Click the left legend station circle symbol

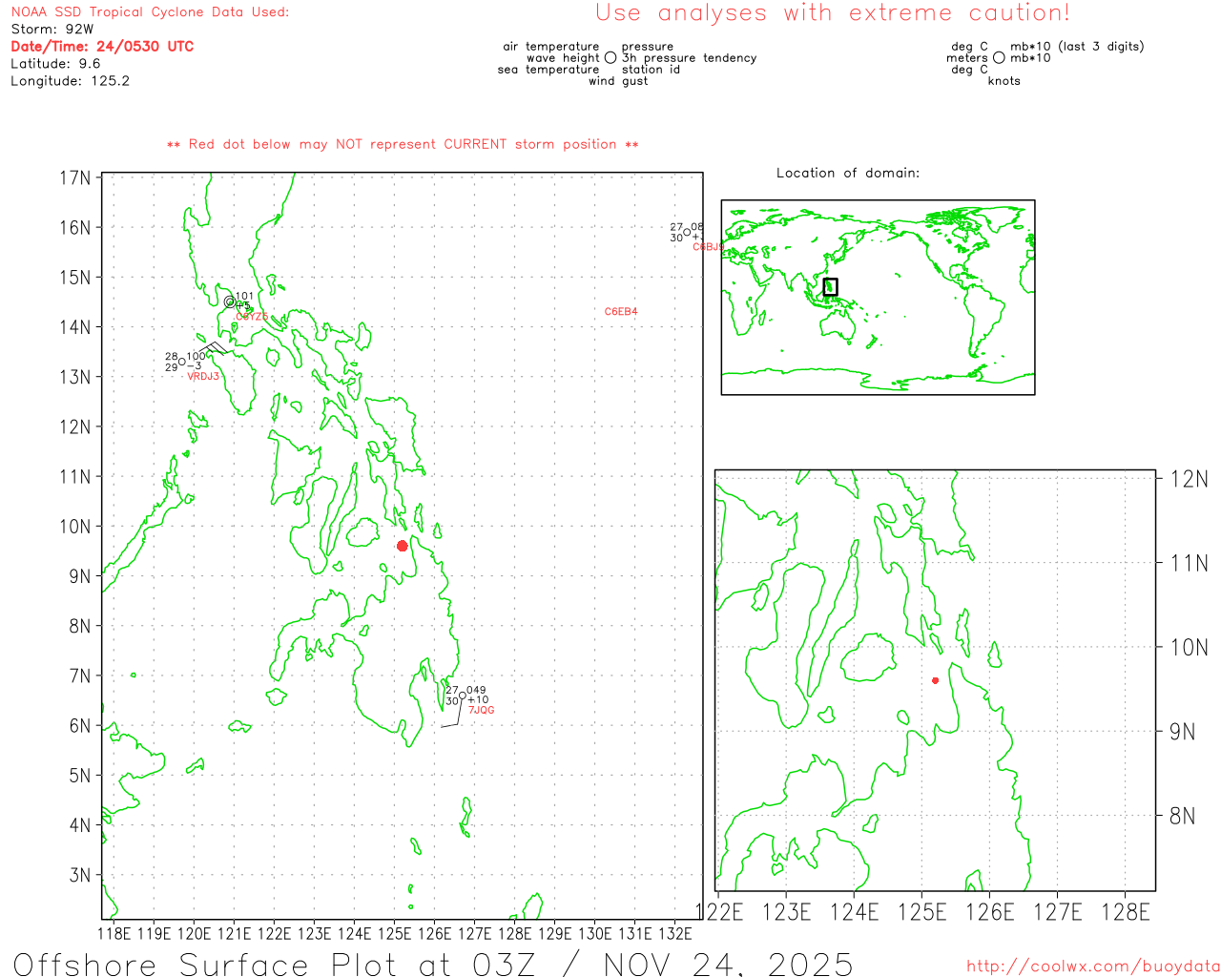(x=610, y=58)
